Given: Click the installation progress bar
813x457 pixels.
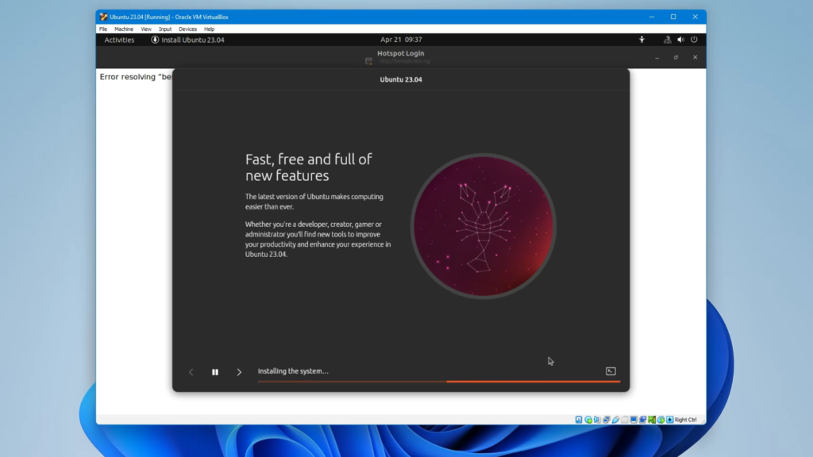Looking at the screenshot, I should (x=438, y=382).
